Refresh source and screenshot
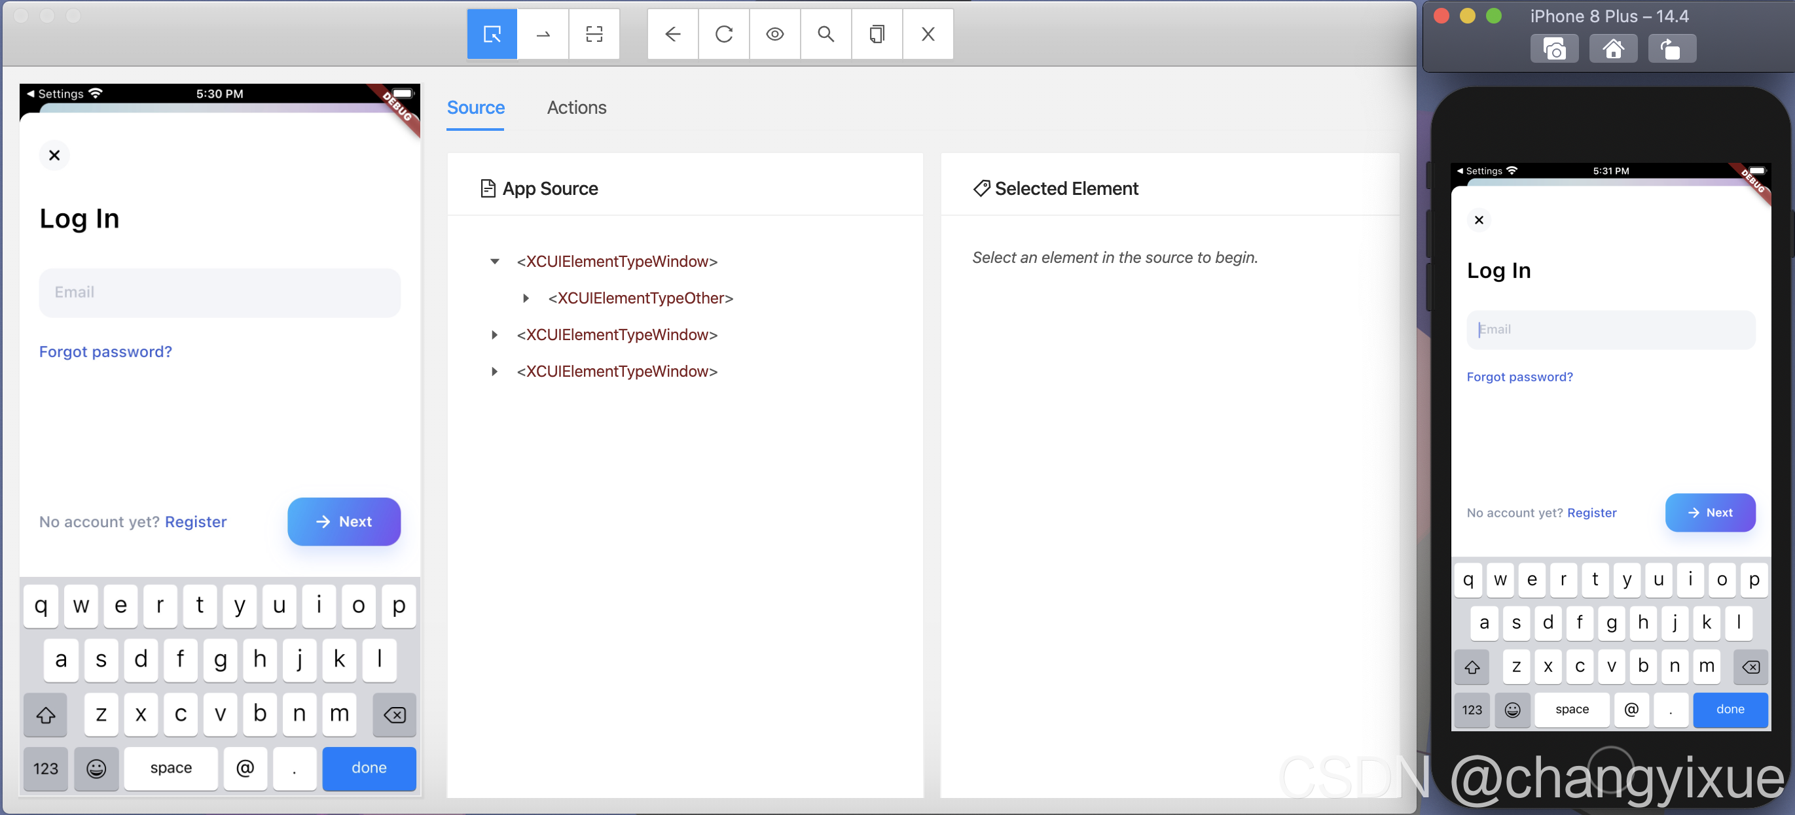Screen dimensions: 1795x815 tap(723, 33)
